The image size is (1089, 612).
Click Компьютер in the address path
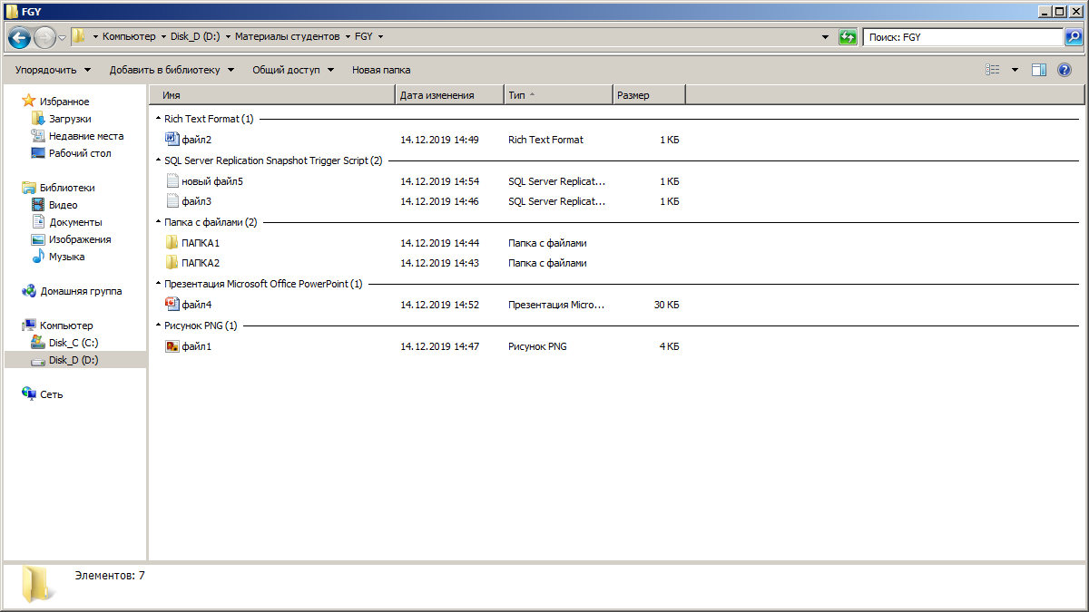(129, 37)
